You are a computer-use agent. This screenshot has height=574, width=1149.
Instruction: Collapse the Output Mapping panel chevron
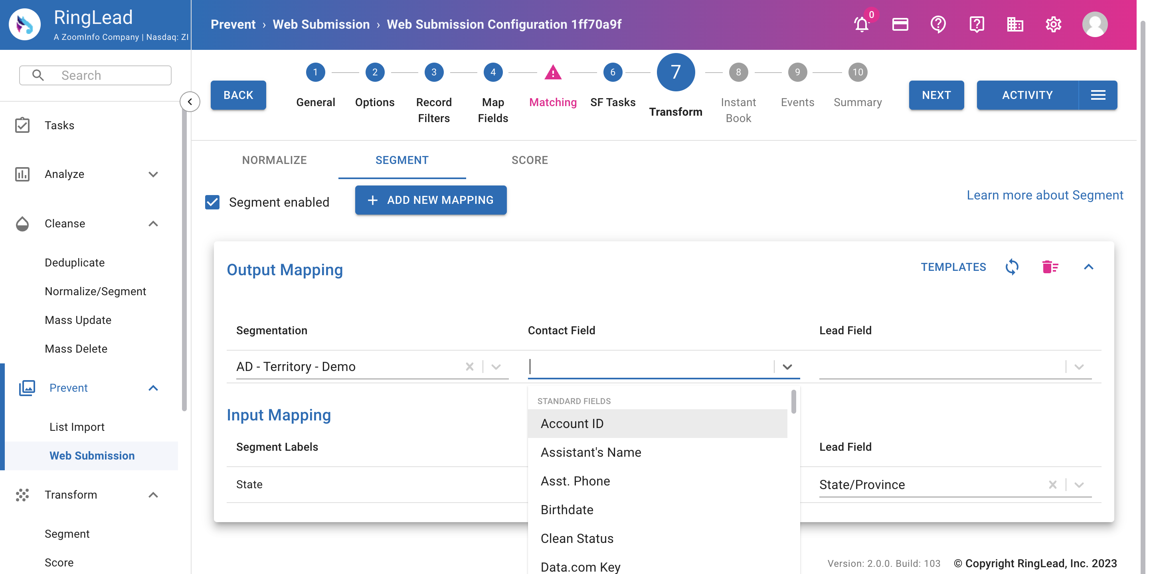point(1089,267)
